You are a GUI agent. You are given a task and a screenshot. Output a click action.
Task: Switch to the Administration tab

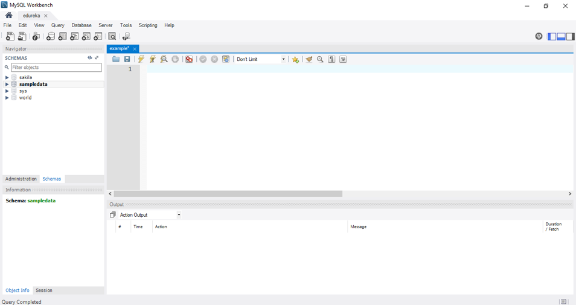pyautogui.click(x=21, y=179)
